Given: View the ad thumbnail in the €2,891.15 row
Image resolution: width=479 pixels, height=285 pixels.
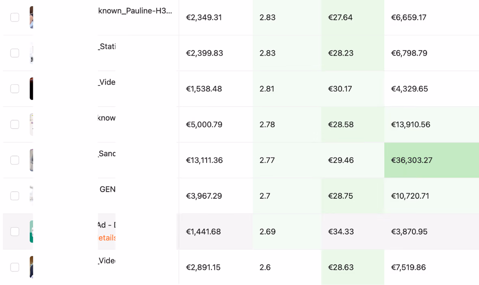Looking at the screenshot, I should [31, 267].
